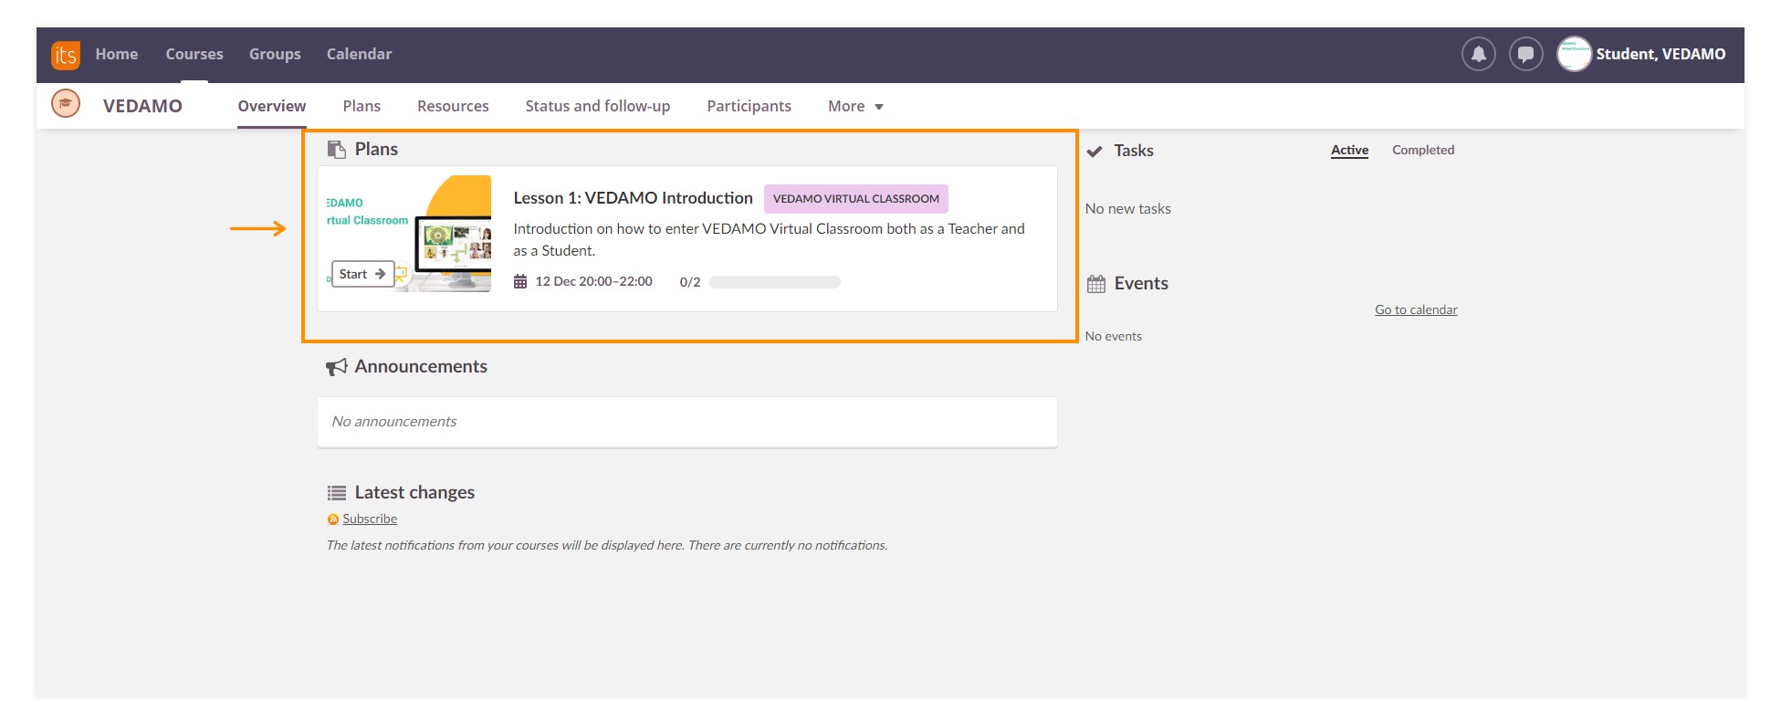The width and height of the screenshot is (1781, 724).
Task: Click the lesson Introduction description text
Action: pyautogui.click(x=769, y=239)
